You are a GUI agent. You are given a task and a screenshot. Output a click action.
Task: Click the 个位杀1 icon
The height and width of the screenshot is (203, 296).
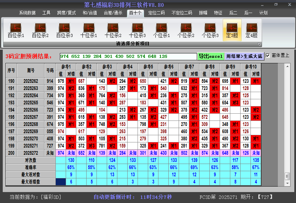(x=162, y=30)
